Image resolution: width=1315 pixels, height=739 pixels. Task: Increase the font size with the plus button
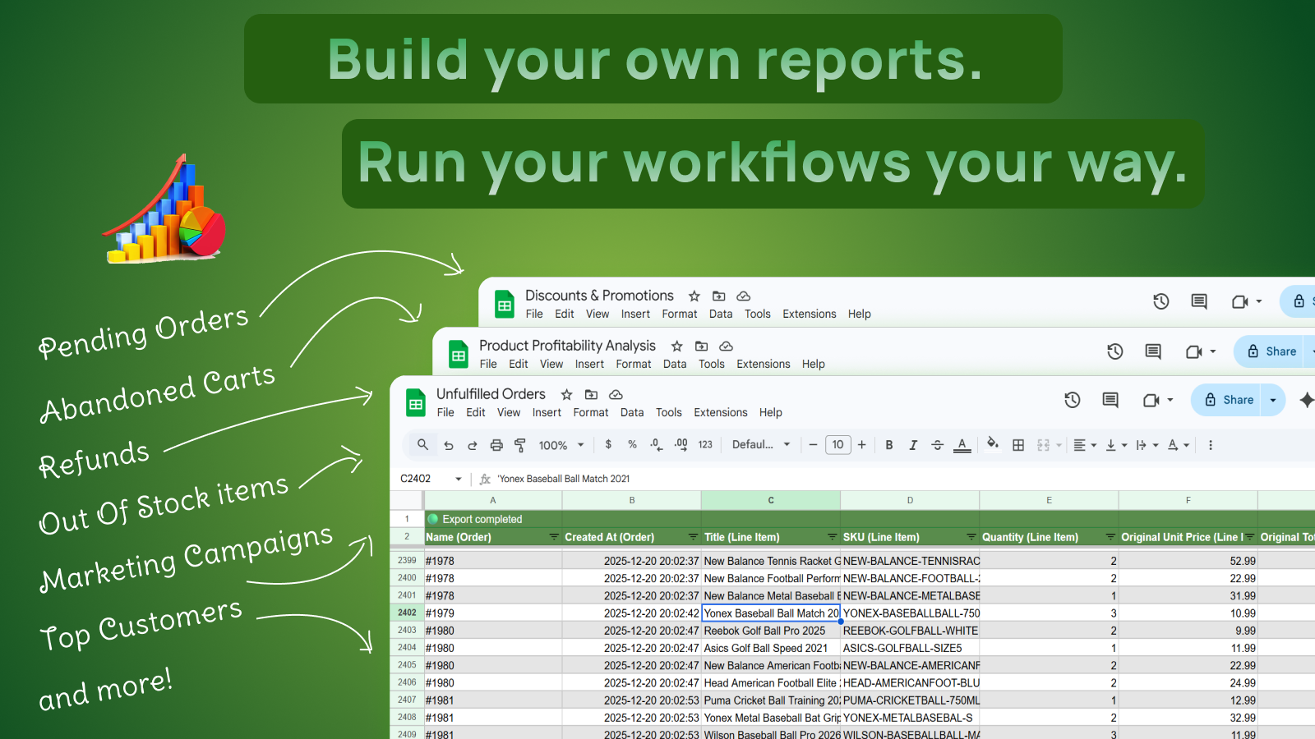pyautogui.click(x=861, y=444)
